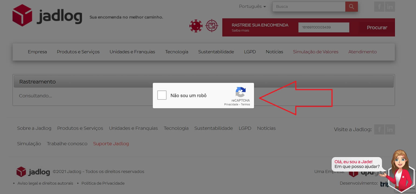Open LinkedIn icon in top header
Viewport: 416px width, 194px height.
(390, 7)
